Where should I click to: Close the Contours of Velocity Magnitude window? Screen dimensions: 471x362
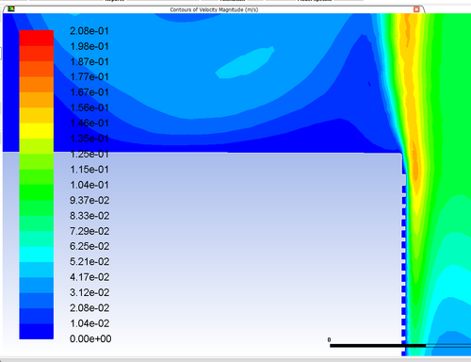(x=416, y=9)
